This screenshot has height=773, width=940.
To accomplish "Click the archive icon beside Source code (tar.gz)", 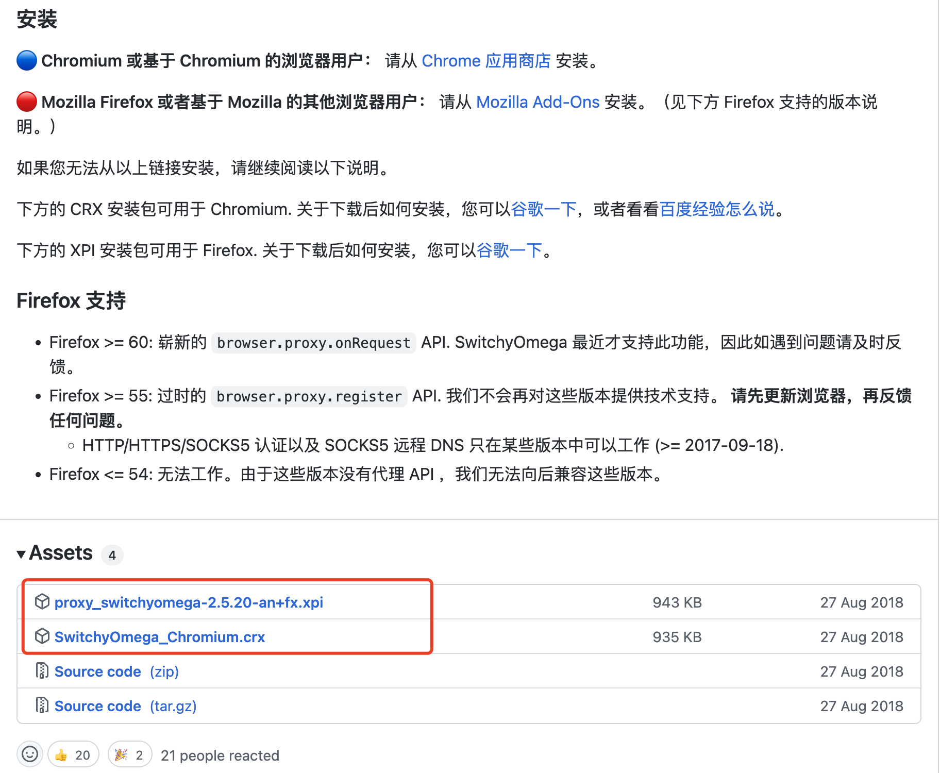I will click(x=42, y=705).
